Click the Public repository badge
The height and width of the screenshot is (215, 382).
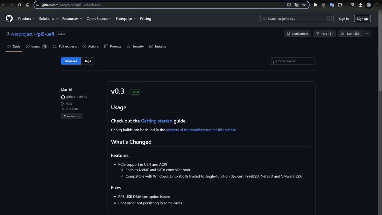(x=61, y=34)
